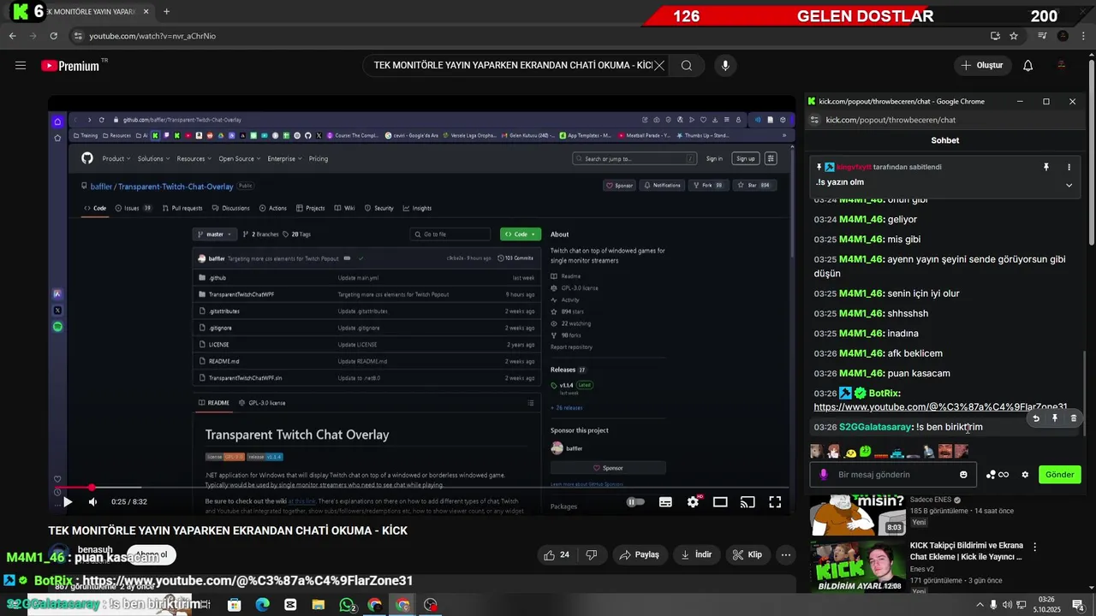The height and width of the screenshot is (616, 1096).
Task: Open KICK Takipçi Bildirimi suggested video thumbnail
Action: tap(857, 566)
